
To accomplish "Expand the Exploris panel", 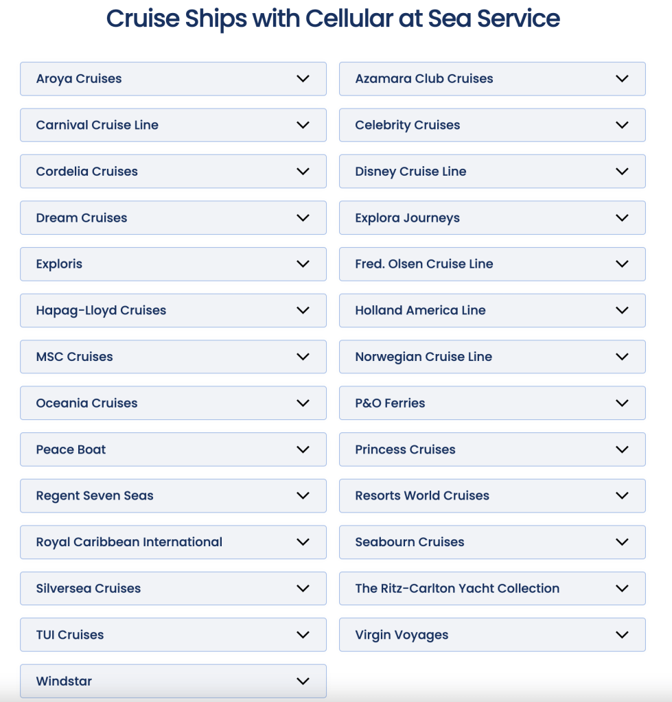I will [173, 264].
